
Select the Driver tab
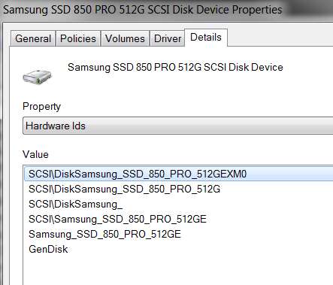coord(168,38)
